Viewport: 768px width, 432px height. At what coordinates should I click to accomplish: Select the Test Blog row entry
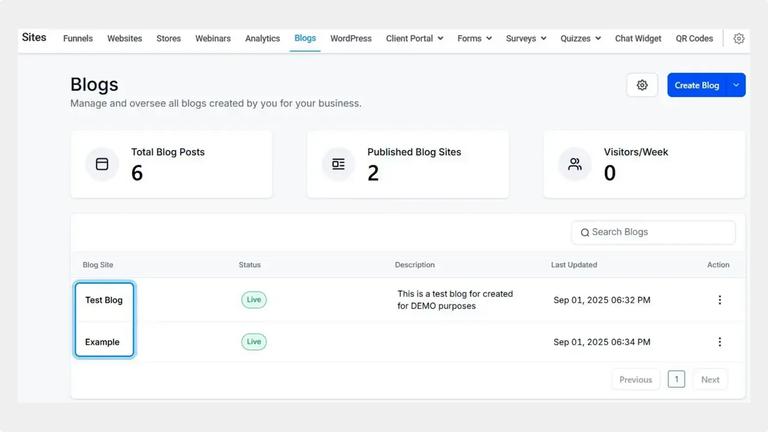104,300
